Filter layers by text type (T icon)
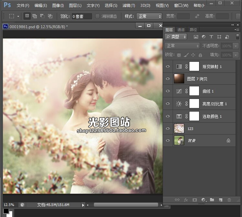Screen dimensions: 242x217 click(211, 37)
